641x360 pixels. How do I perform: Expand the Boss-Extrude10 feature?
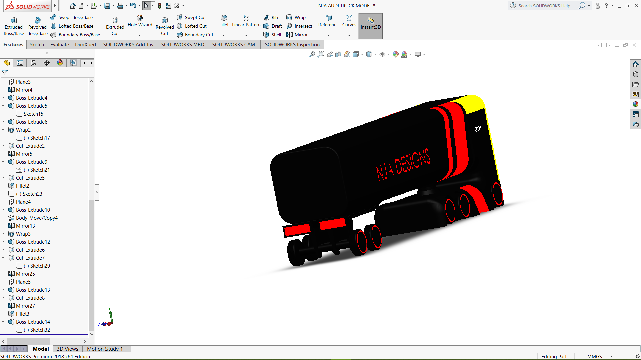click(3, 210)
